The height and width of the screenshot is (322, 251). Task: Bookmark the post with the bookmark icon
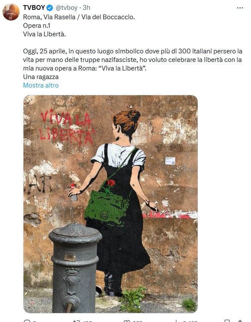pos(227,321)
